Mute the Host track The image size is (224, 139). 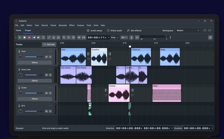46,57
